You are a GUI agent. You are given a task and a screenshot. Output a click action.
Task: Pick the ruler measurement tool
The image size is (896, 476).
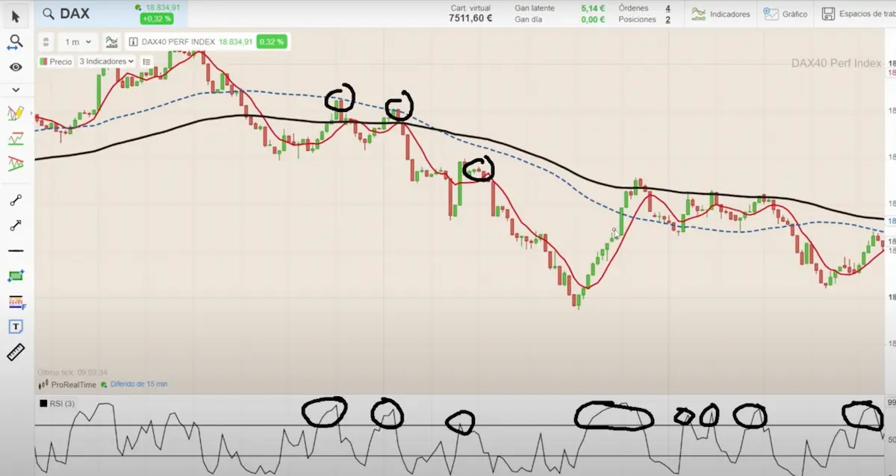point(16,352)
